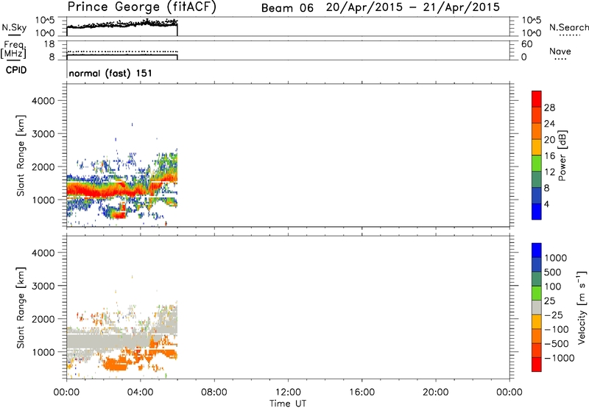Click the '60' right-axis label of frequency panel

tap(526, 44)
